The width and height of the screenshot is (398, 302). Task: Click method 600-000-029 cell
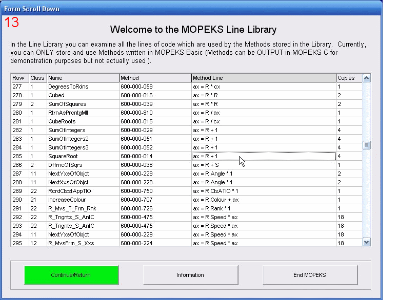coord(155,130)
